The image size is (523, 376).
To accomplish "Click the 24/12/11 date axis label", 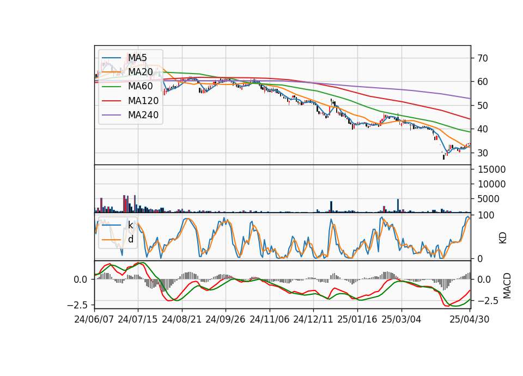I will coord(313,319).
